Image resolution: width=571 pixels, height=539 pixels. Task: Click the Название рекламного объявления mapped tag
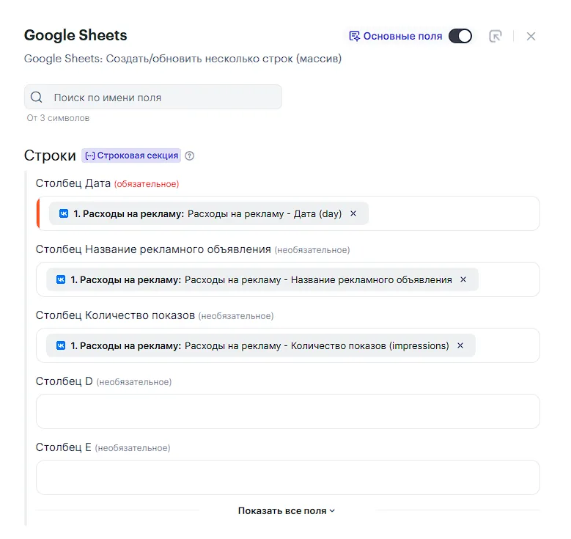(x=257, y=279)
